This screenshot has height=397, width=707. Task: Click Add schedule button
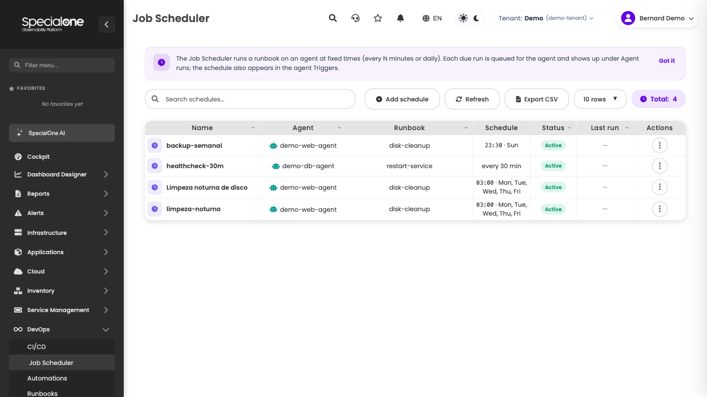[402, 99]
